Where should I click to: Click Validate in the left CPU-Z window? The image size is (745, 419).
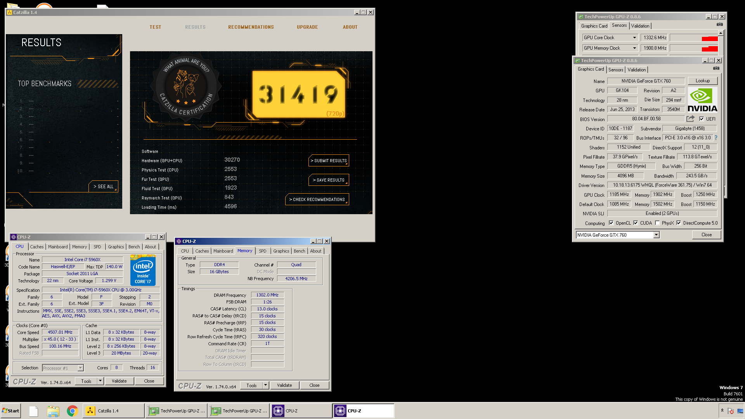(119, 381)
